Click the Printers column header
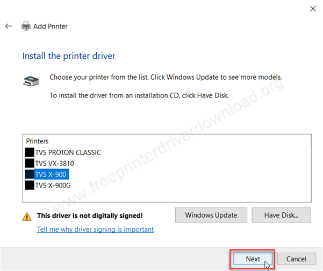Screen dimensions: 323x271 pos(38,141)
